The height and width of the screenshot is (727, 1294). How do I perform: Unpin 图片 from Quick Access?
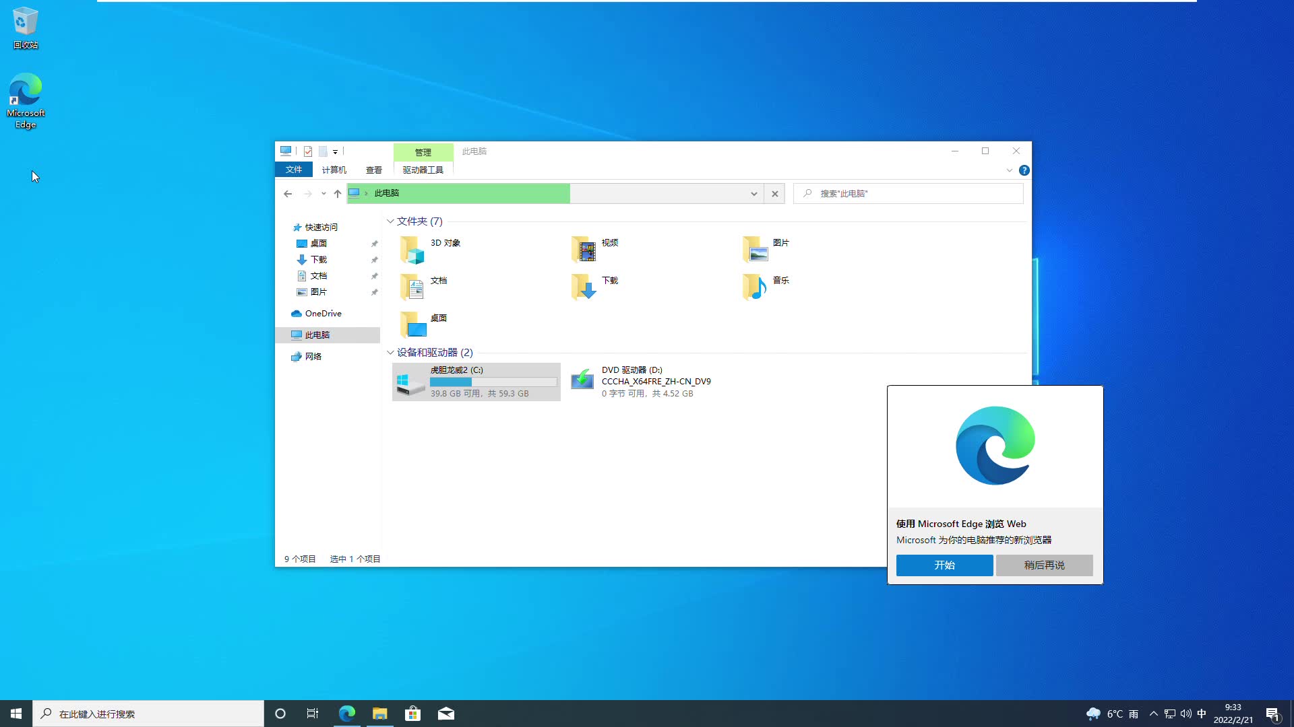pos(375,291)
